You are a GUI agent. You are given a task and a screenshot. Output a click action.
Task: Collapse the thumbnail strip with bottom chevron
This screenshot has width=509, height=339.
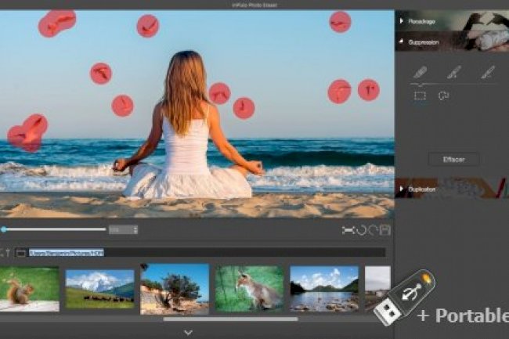(188, 332)
